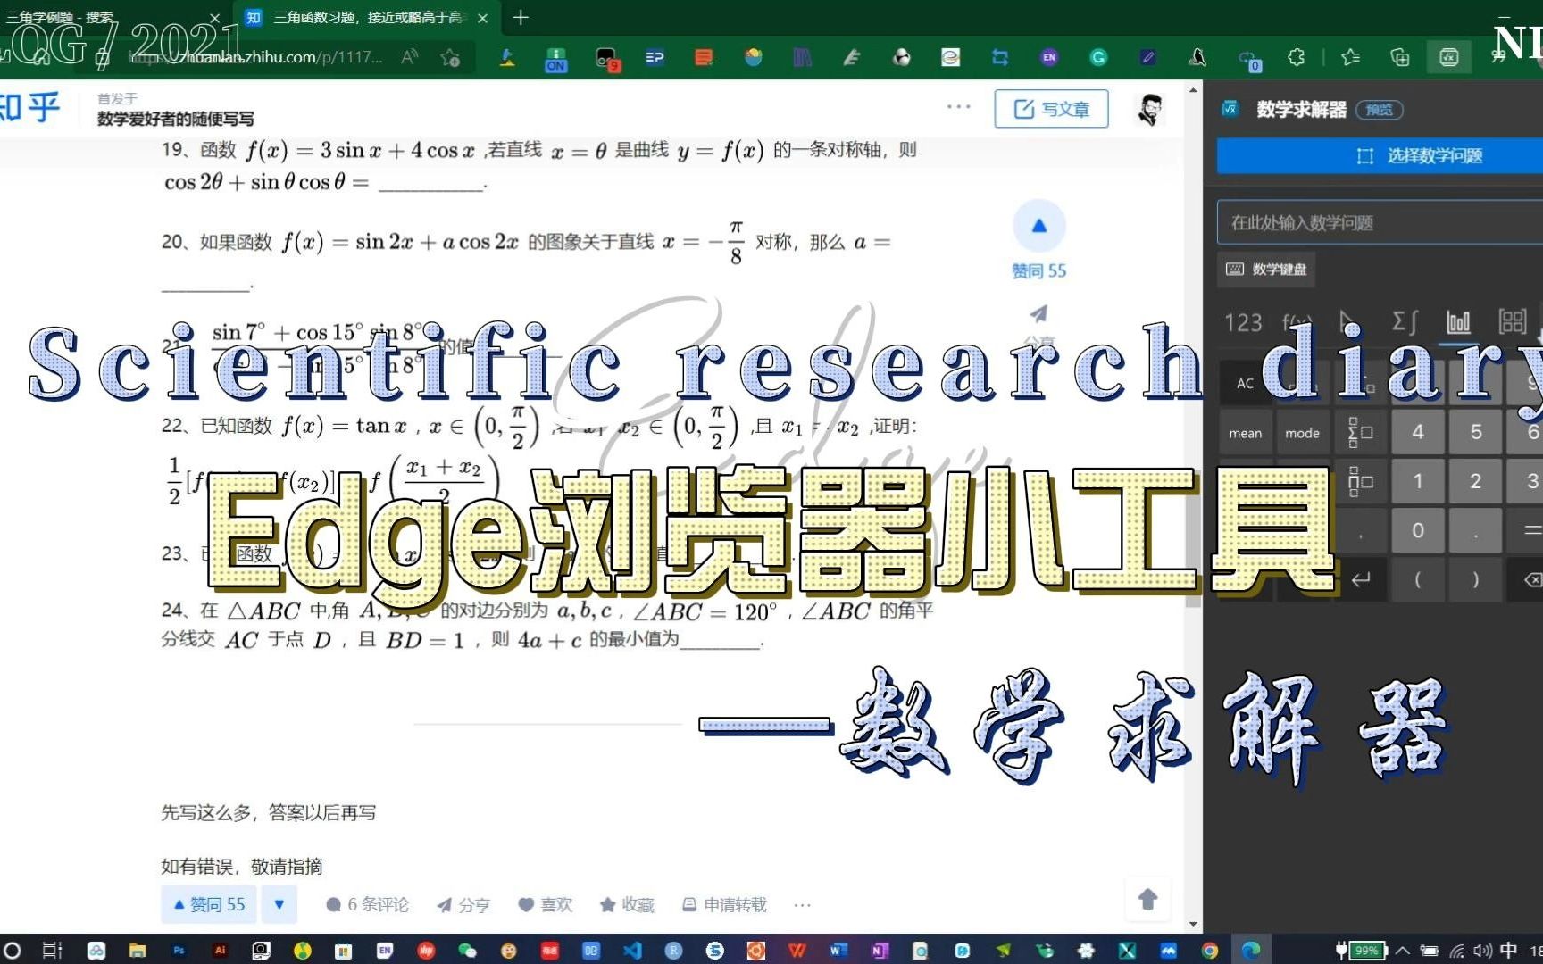Click the purple EN extension icon
This screenshot has width=1543, height=964.
1049,58
